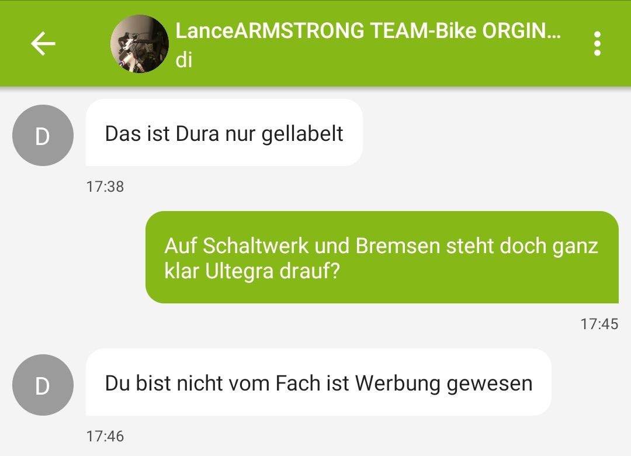The image size is (631, 456).
Task: Click the word "Werbung" in last message
Action: [x=398, y=384]
